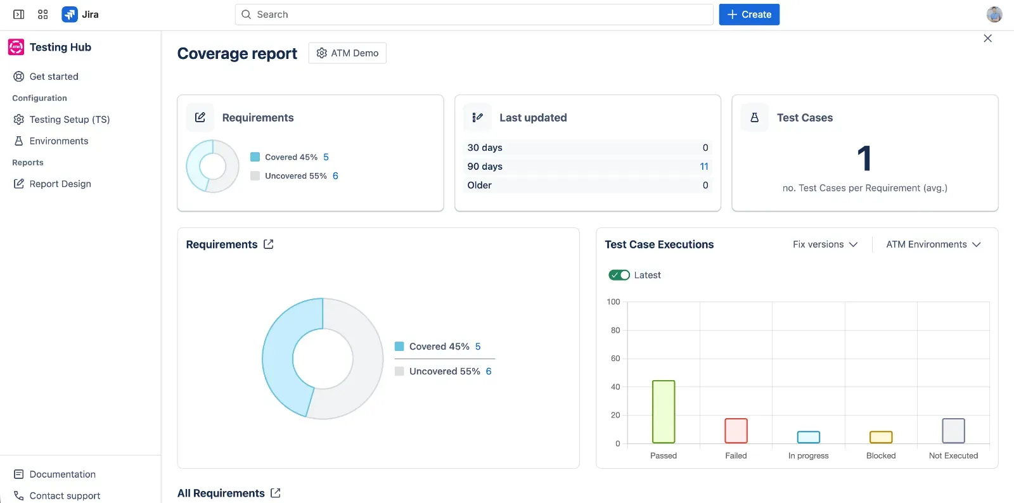Click the Requirements card edit icon

coord(200,117)
